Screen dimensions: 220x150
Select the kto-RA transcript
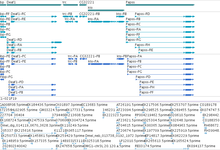click(106, 22)
